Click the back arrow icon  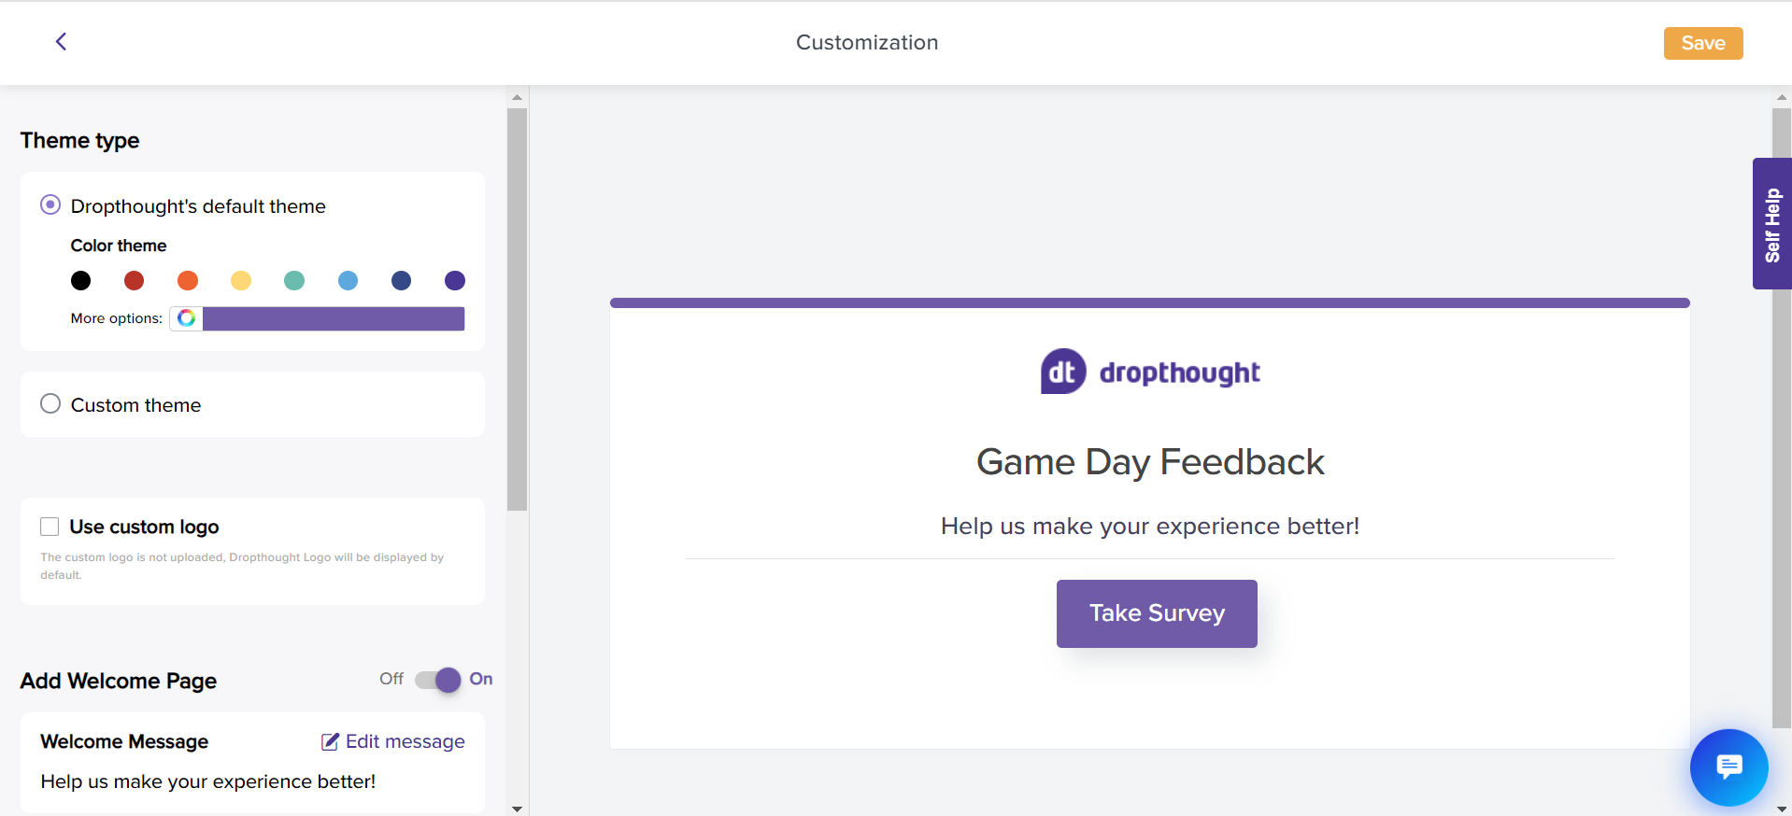tap(61, 42)
